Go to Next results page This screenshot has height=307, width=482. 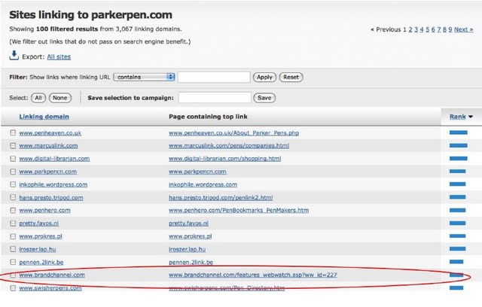pos(464,29)
